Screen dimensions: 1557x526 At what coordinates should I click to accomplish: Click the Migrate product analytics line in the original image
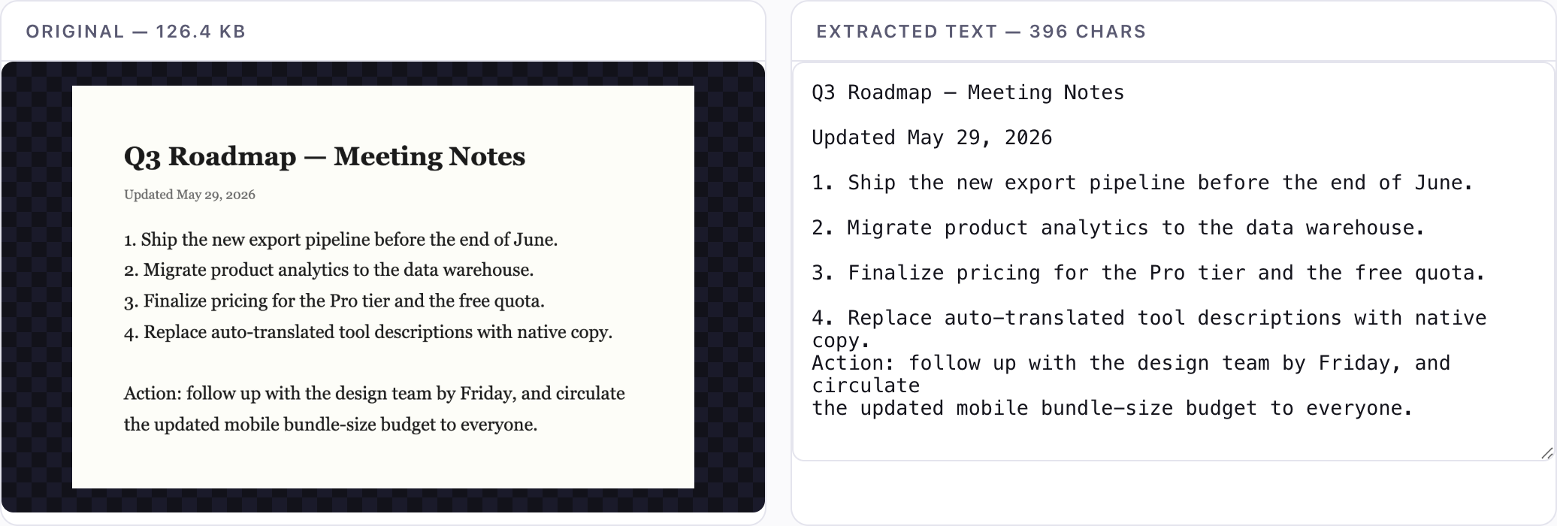(x=328, y=270)
